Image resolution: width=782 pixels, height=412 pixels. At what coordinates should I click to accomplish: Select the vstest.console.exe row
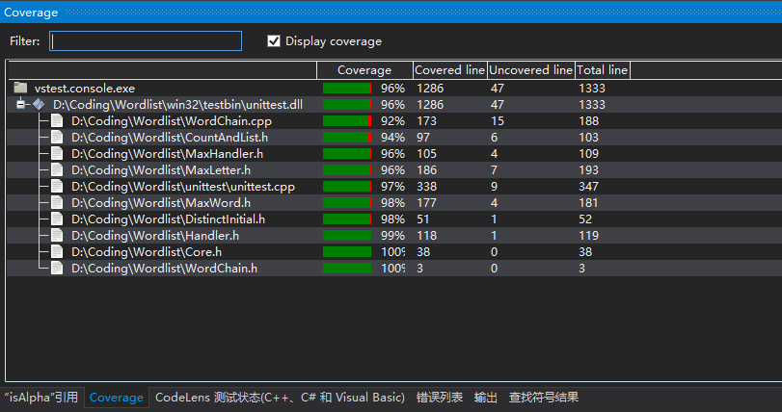pos(394,88)
